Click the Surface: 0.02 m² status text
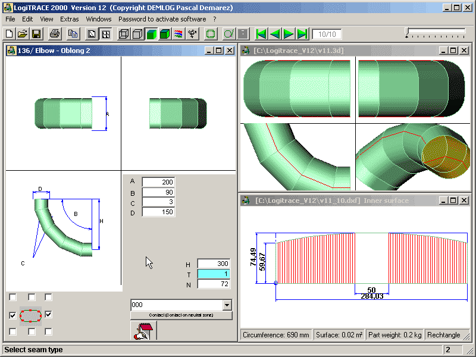This screenshot has height=357, width=476. [339, 335]
